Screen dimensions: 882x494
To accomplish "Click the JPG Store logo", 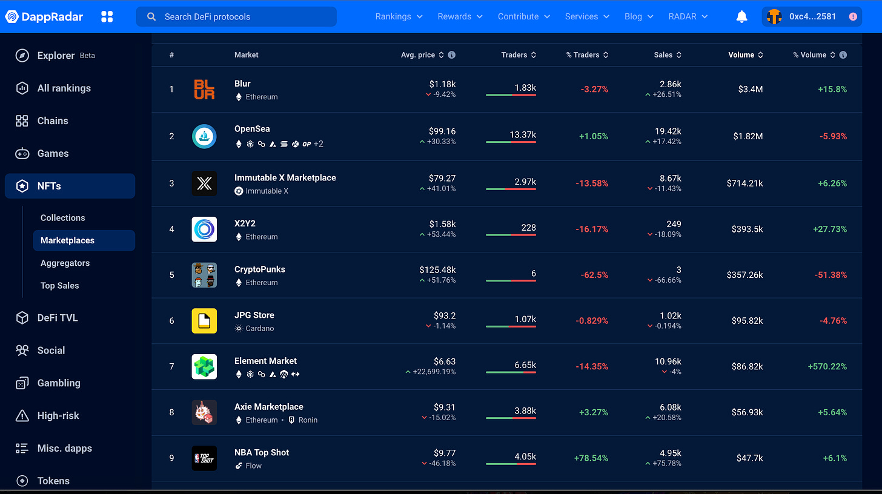I will 204,321.
